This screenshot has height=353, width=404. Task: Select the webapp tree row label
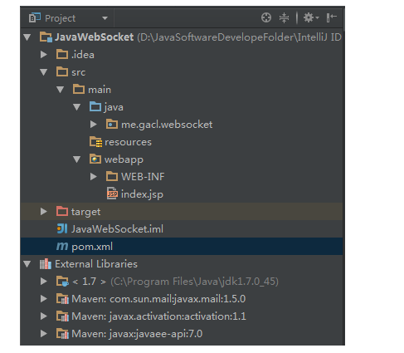pyautogui.click(x=124, y=160)
